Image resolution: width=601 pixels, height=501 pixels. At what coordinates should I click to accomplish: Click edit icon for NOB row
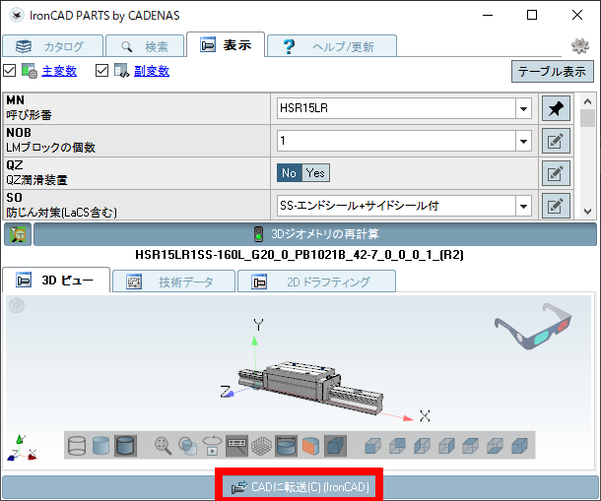click(x=556, y=141)
